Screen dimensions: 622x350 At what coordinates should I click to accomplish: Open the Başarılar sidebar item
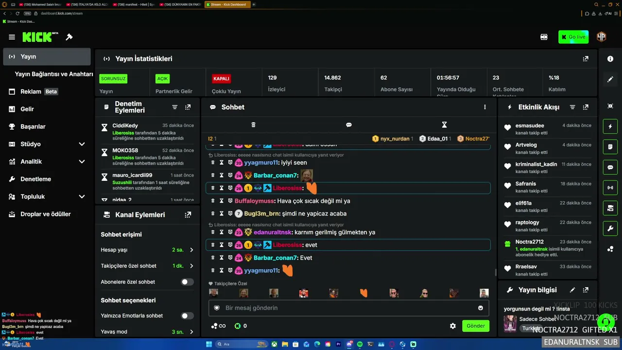[x=47, y=126]
